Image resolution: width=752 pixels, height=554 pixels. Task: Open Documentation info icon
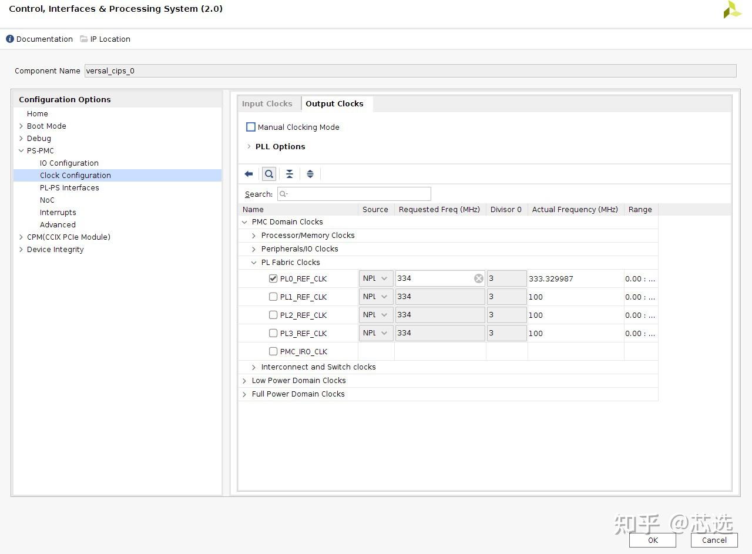coord(10,39)
